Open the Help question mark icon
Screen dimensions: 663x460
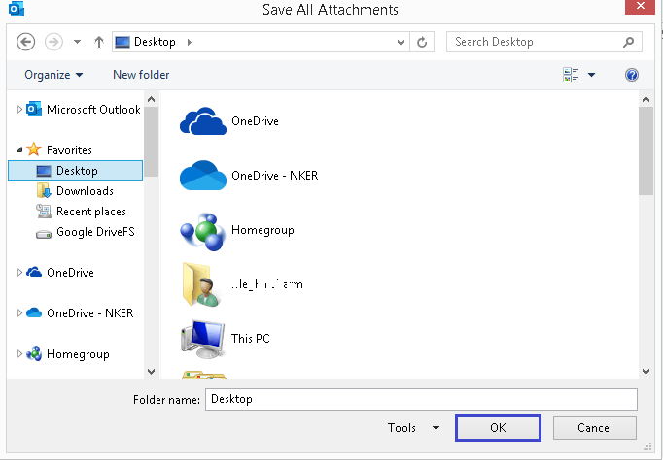632,75
